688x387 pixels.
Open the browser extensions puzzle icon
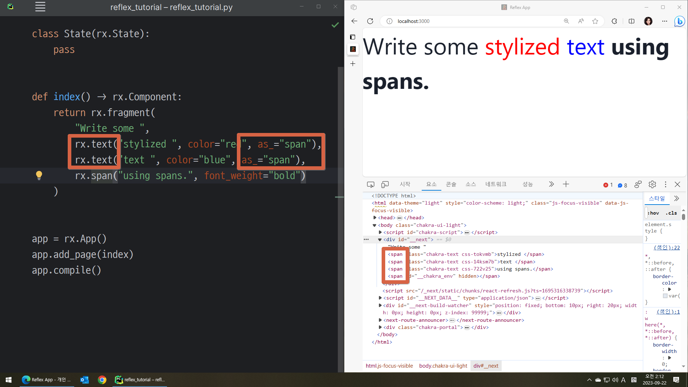(614, 21)
